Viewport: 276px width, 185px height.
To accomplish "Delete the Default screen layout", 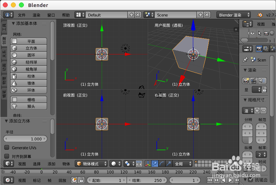I will coord(138,15).
